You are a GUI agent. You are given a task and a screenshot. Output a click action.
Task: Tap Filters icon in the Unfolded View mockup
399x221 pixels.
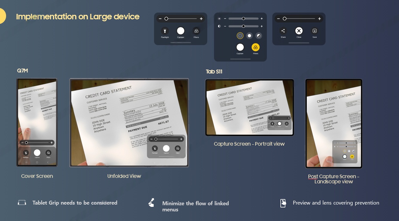tap(178, 148)
